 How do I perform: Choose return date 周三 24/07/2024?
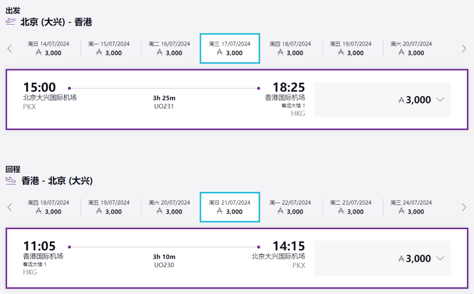pyautogui.click(x=411, y=207)
